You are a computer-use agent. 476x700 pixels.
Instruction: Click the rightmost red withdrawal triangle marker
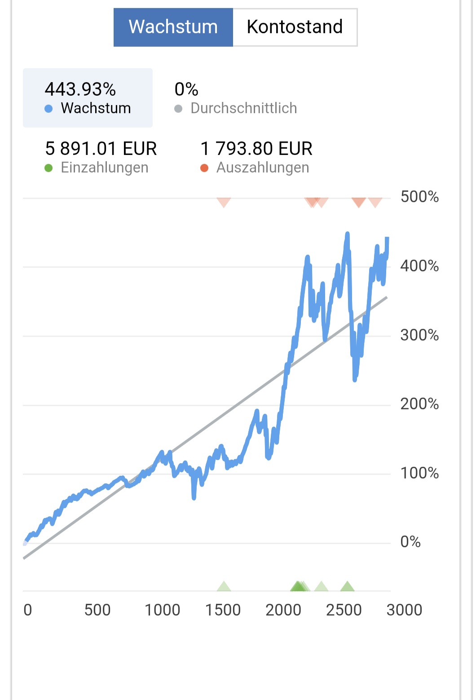tap(375, 202)
